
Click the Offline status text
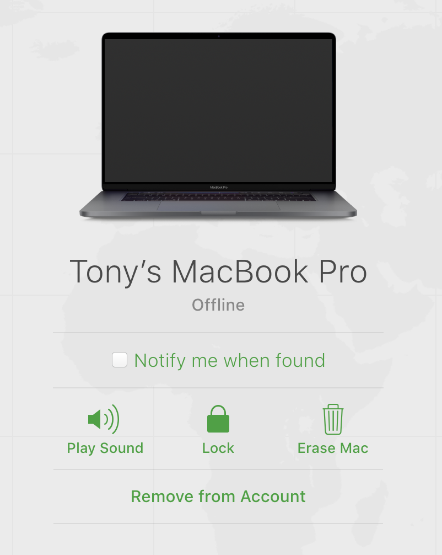pos(218,305)
